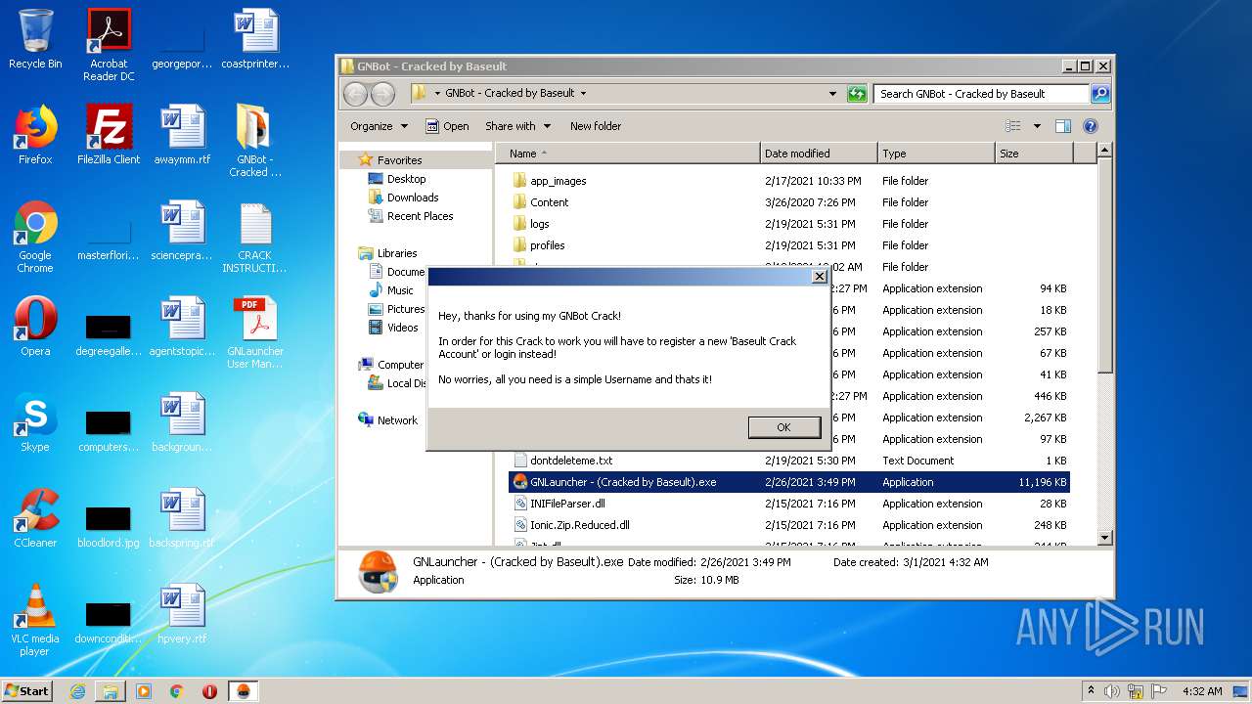Image resolution: width=1252 pixels, height=704 pixels.
Task: Select Downloads under Favorites
Action: 413,198
